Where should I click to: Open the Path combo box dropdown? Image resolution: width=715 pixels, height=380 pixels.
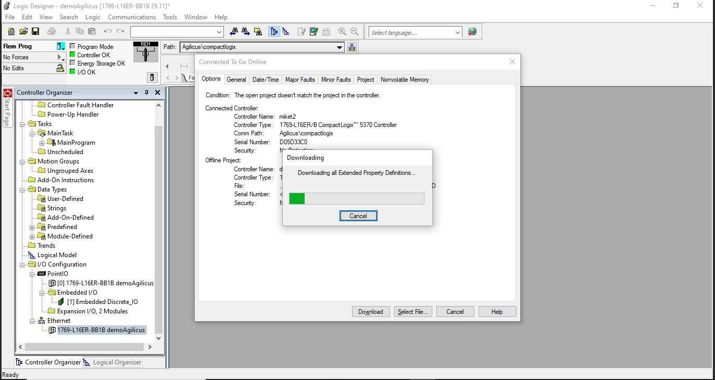point(340,47)
